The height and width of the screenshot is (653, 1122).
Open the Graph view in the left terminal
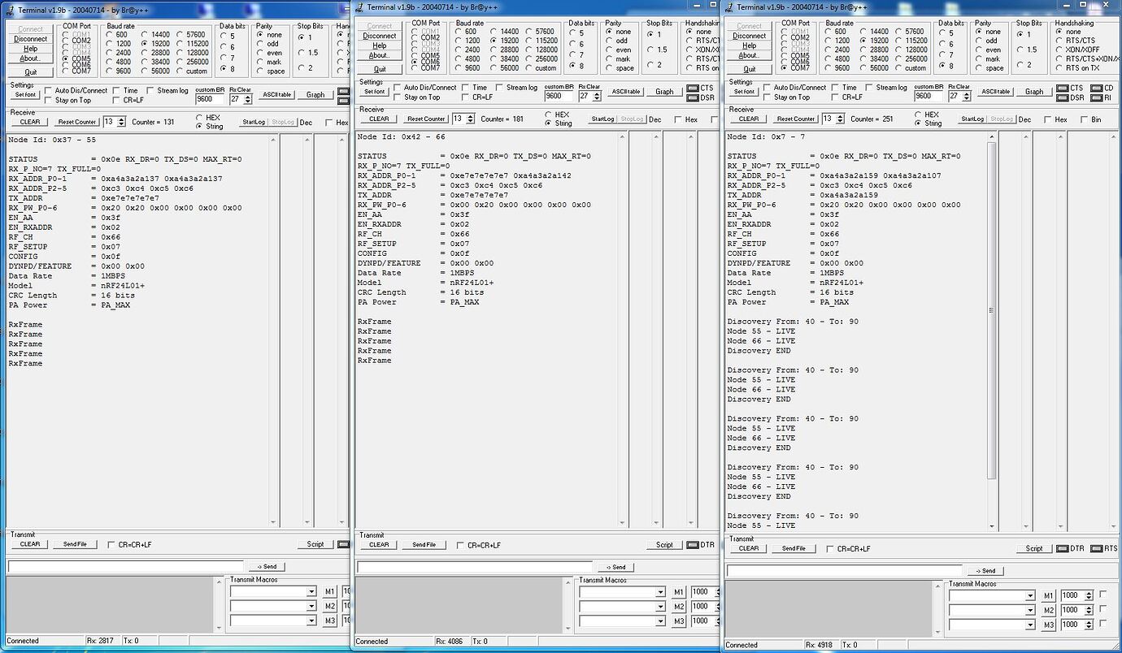(315, 93)
